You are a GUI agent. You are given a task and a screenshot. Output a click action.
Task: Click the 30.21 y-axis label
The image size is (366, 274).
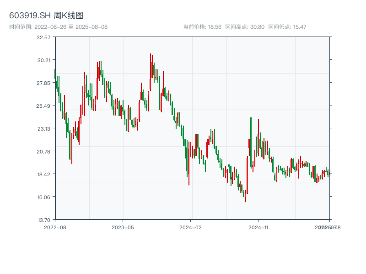(x=44, y=60)
